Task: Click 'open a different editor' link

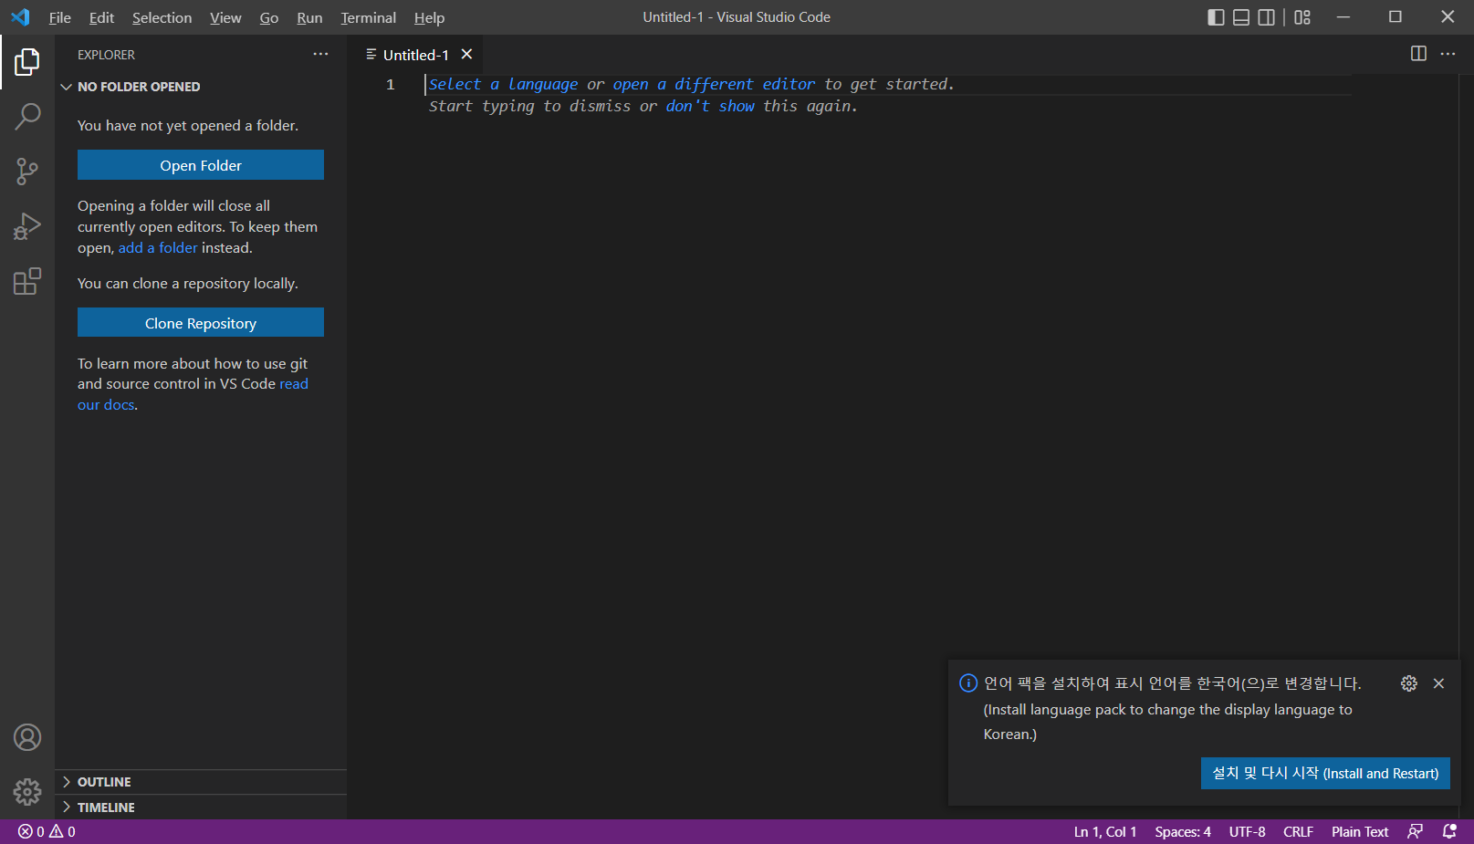Action: pyautogui.click(x=714, y=84)
